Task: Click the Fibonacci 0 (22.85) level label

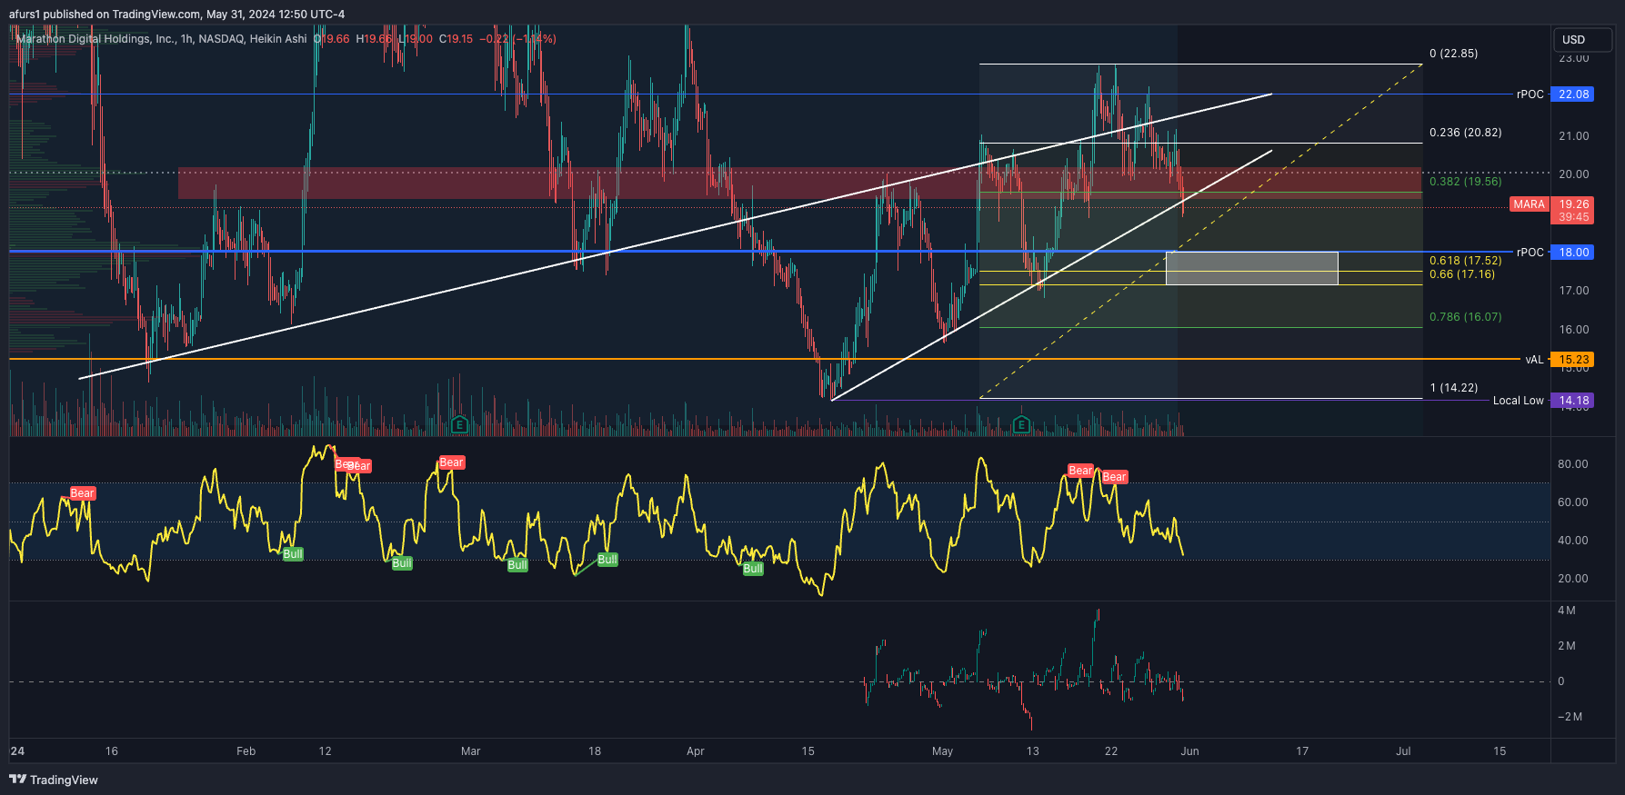Action: 1453,54
